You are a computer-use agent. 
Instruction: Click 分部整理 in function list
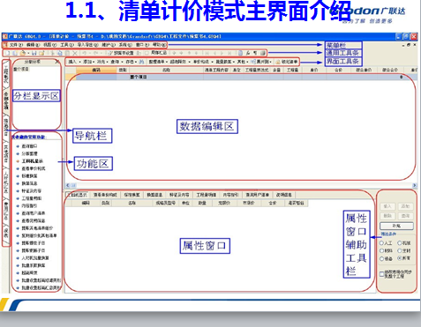click(30, 153)
